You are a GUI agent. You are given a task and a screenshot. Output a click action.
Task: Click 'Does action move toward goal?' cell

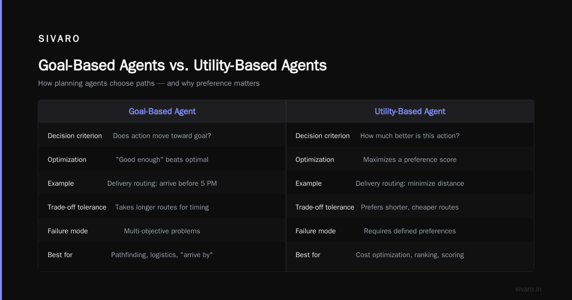point(162,136)
